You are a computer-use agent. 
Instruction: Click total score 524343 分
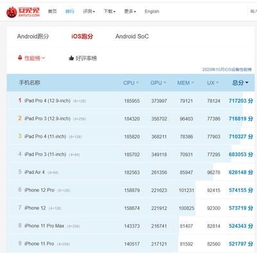click(x=241, y=226)
